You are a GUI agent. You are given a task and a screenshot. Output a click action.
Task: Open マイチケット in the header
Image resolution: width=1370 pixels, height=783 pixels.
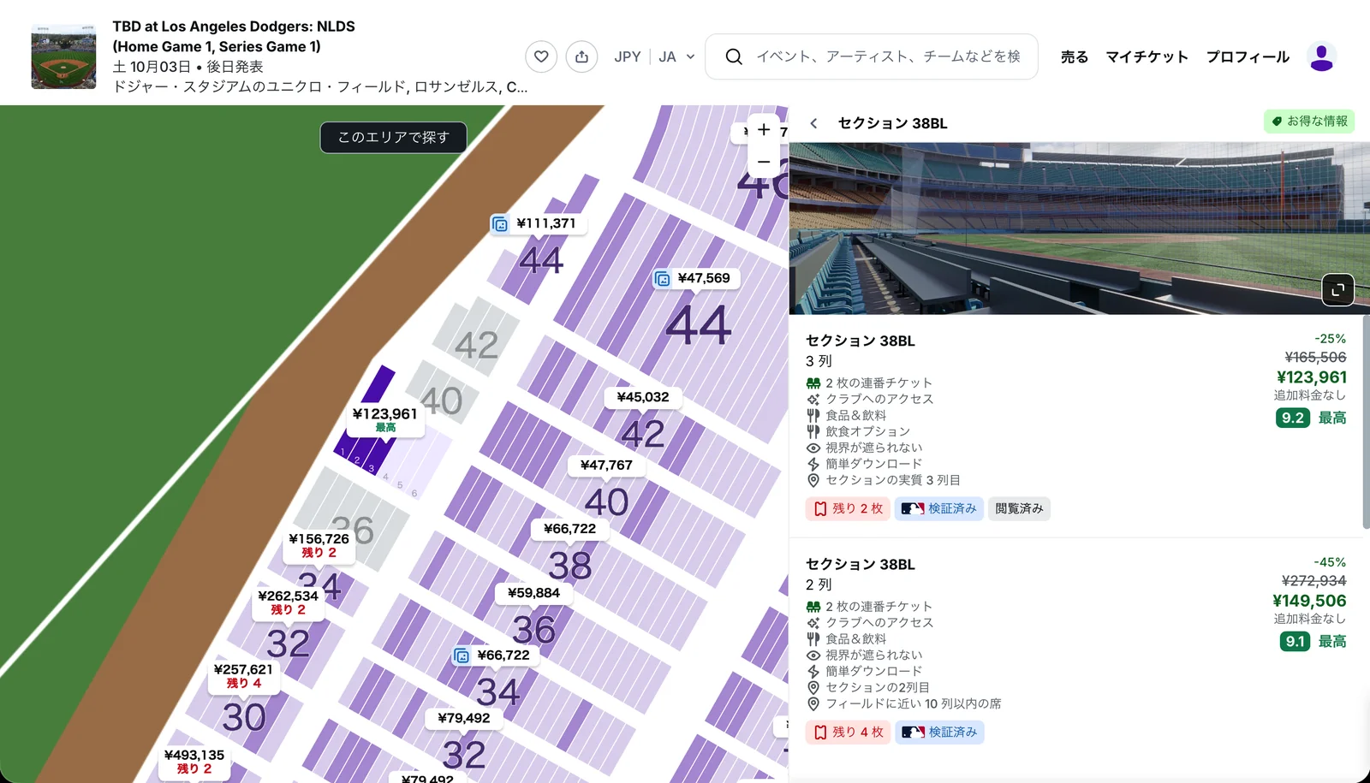(x=1147, y=56)
